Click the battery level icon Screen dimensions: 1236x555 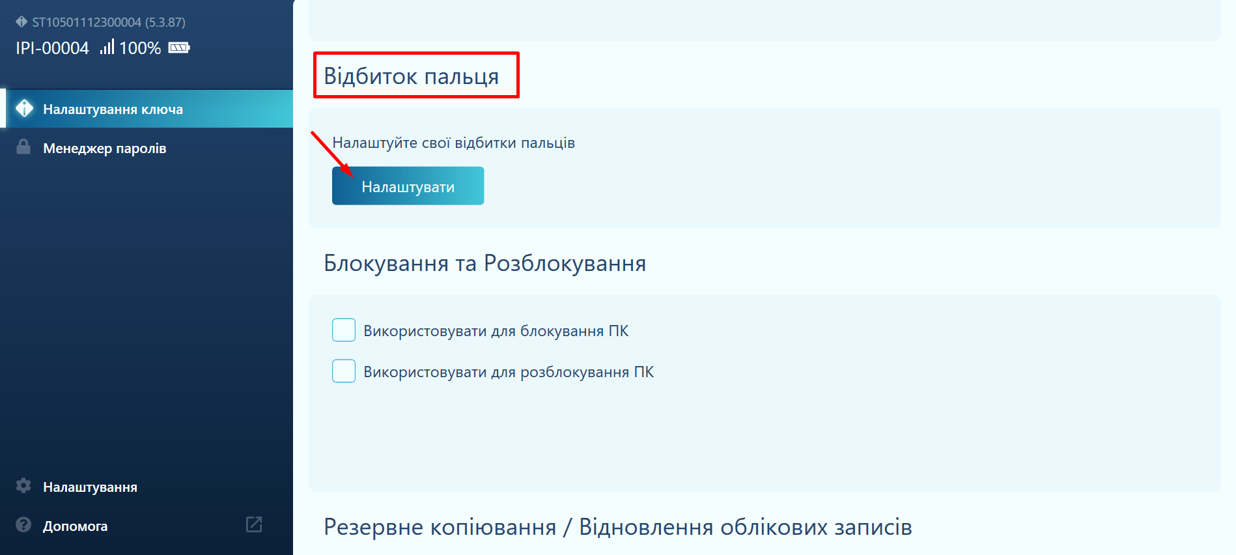(x=178, y=48)
